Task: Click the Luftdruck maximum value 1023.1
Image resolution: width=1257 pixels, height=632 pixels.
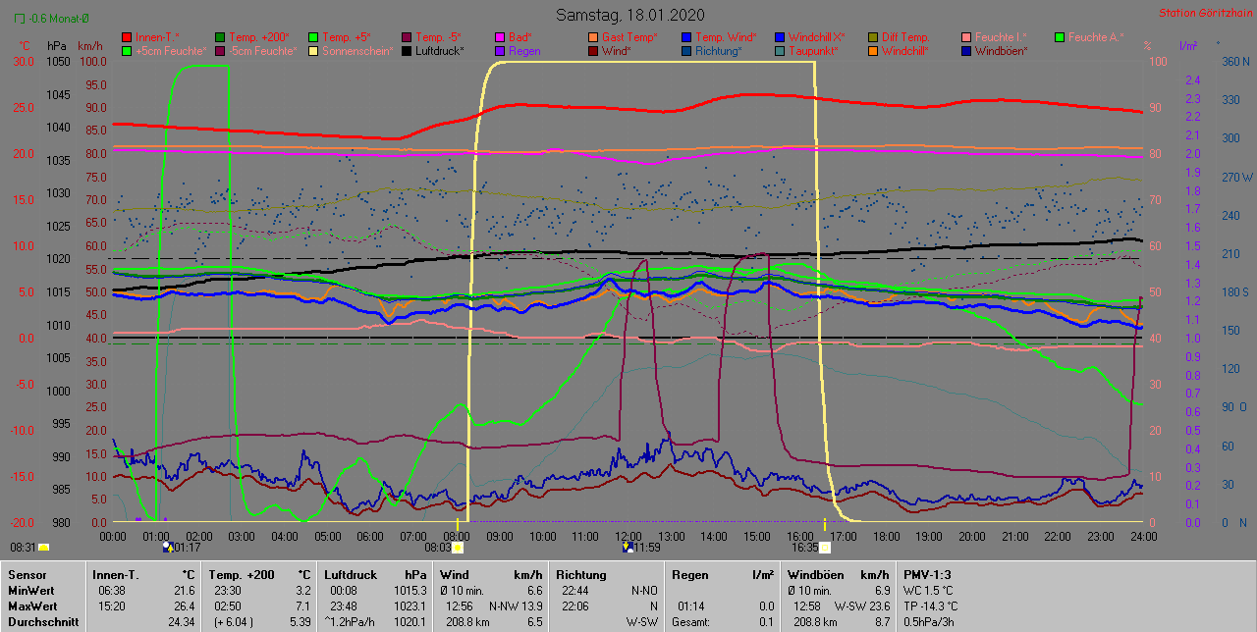Action: point(410,606)
